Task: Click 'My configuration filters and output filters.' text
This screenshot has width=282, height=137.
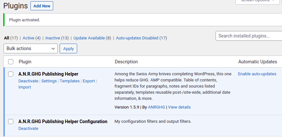Action: [x=153, y=121]
